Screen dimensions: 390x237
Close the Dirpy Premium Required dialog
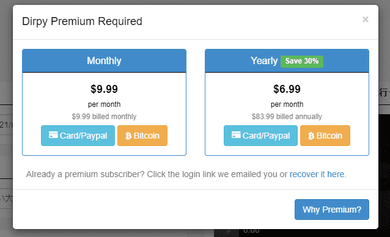click(x=365, y=20)
